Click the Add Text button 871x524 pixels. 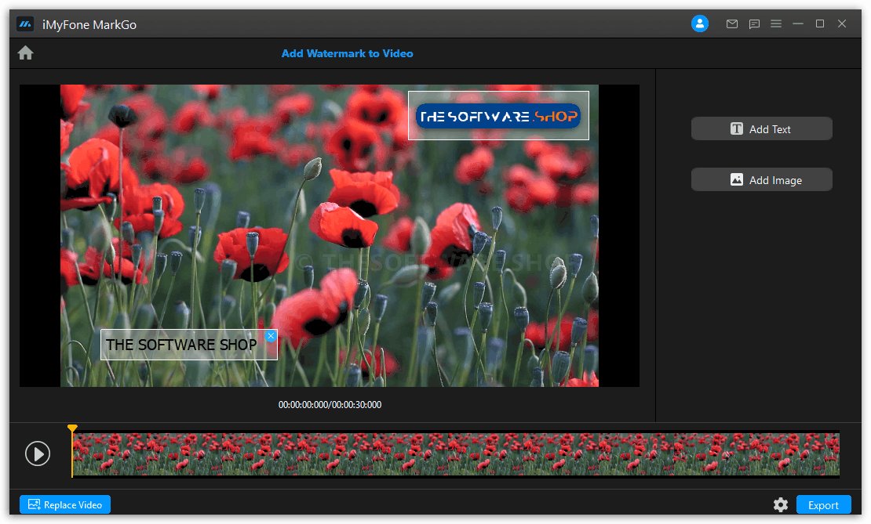click(x=762, y=128)
